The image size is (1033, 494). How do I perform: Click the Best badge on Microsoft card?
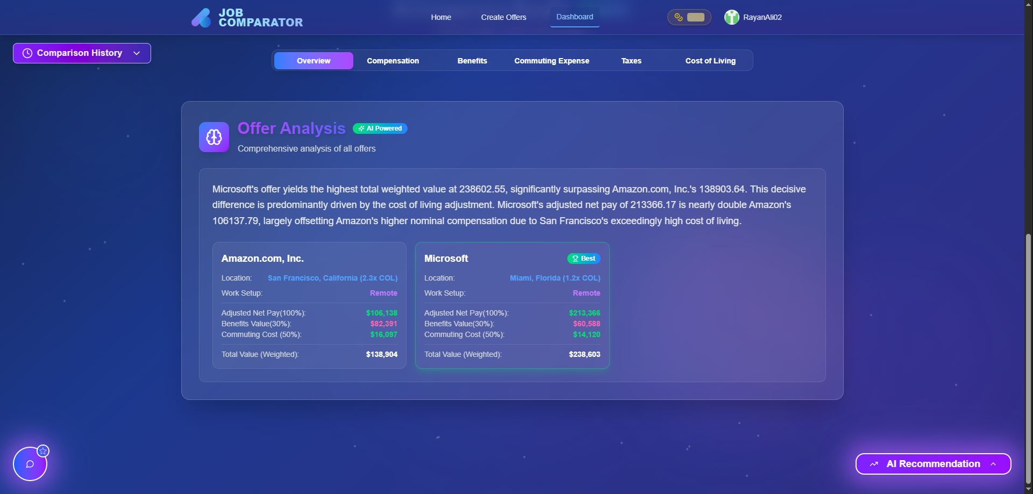point(584,259)
